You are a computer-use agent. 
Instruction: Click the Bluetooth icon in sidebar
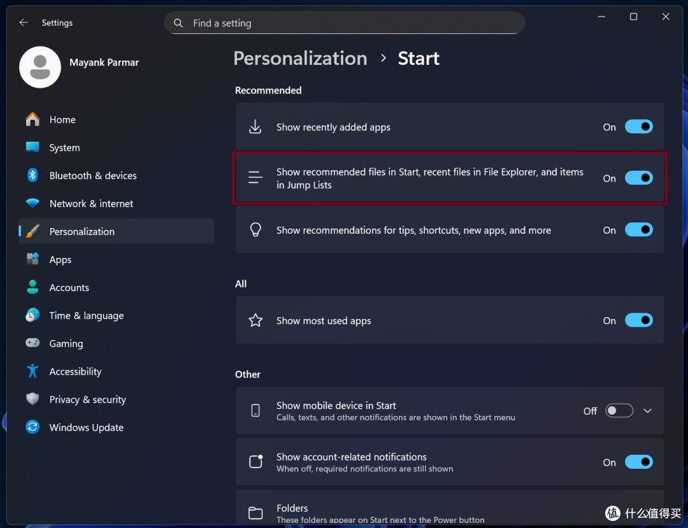point(32,175)
